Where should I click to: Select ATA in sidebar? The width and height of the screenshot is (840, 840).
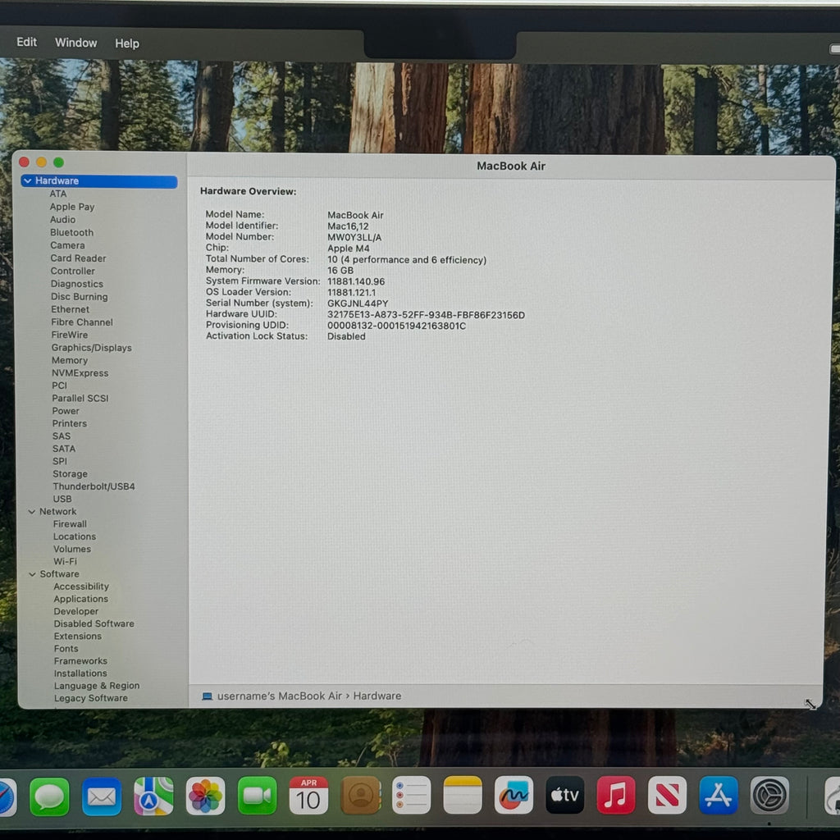point(58,194)
